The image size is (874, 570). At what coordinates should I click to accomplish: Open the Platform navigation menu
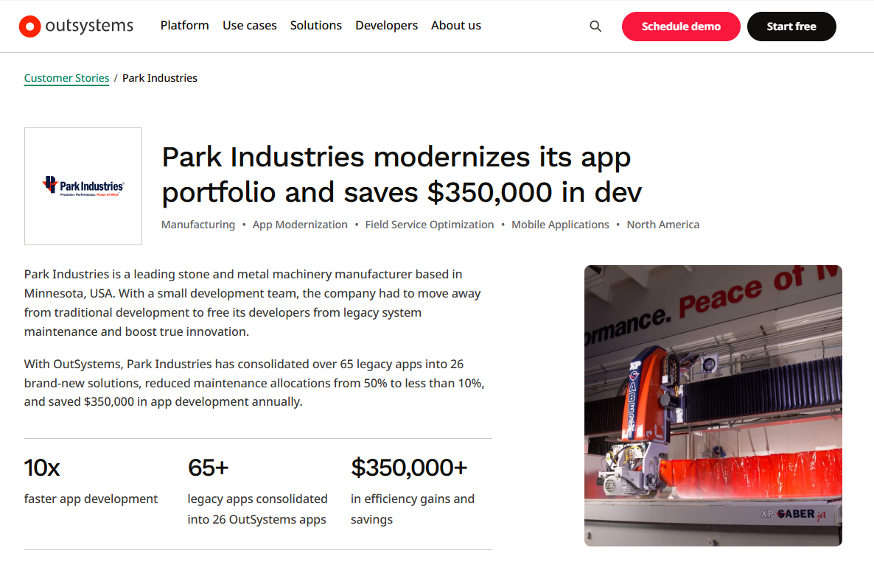(184, 26)
